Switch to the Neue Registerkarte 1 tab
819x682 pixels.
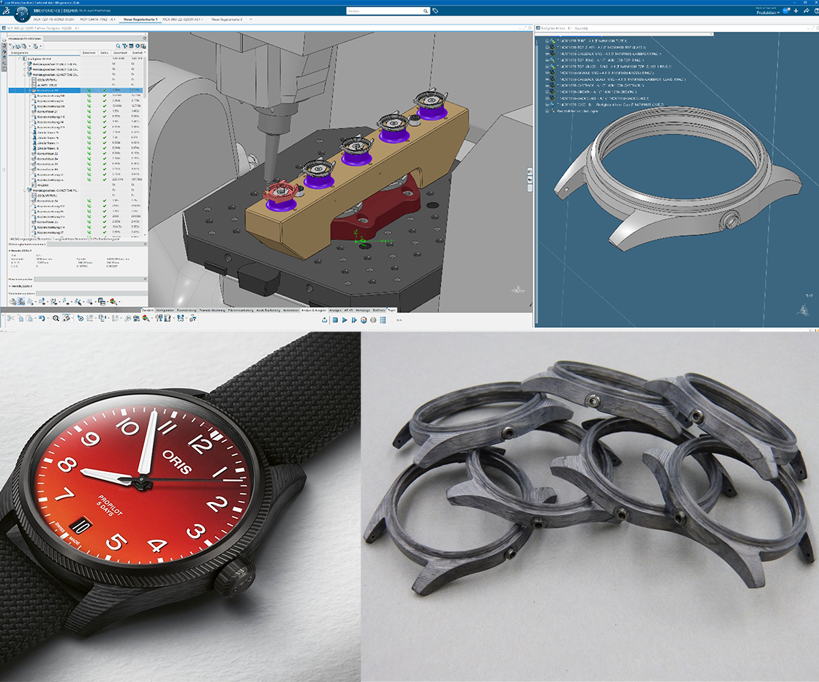tap(140, 20)
